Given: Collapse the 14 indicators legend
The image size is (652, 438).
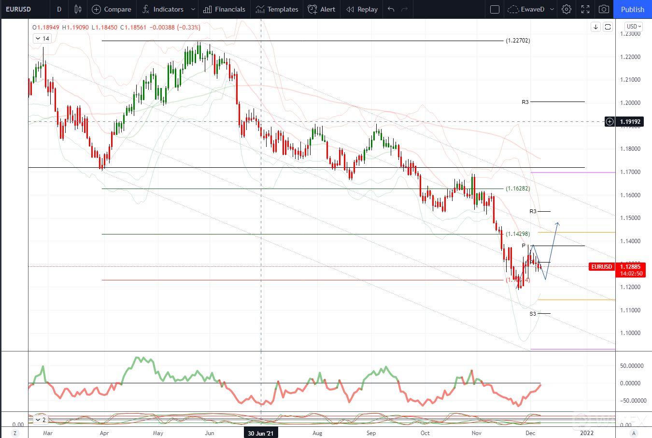Looking at the screenshot, I should (x=38, y=39).
